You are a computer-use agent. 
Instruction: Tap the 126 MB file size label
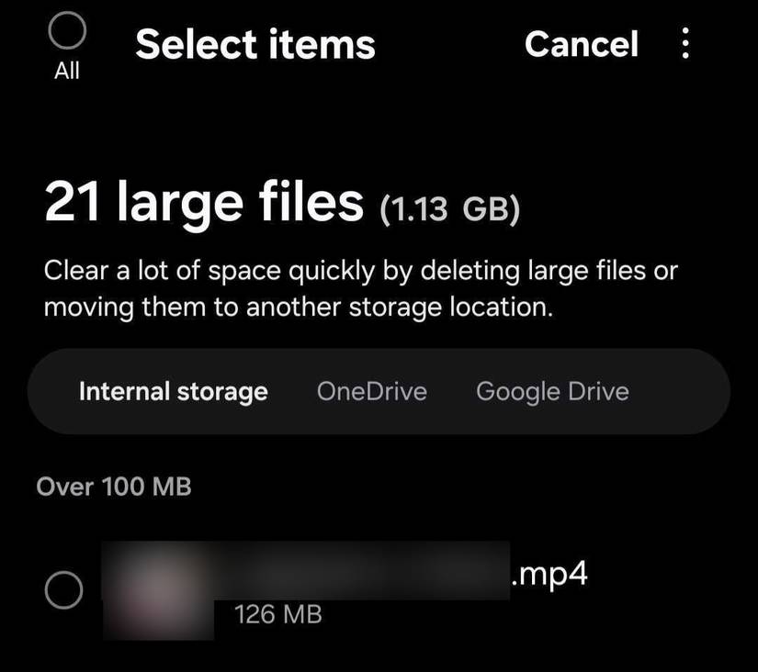(x=278, y=614)
